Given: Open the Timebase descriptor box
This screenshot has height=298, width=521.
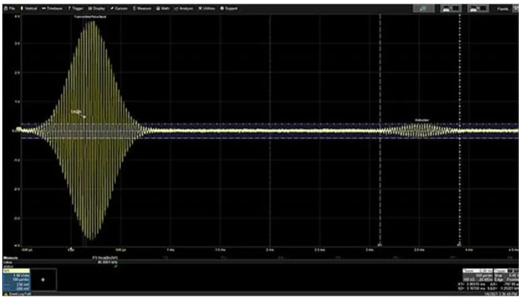Looking at the screenshot, I should tap(478, 275).
